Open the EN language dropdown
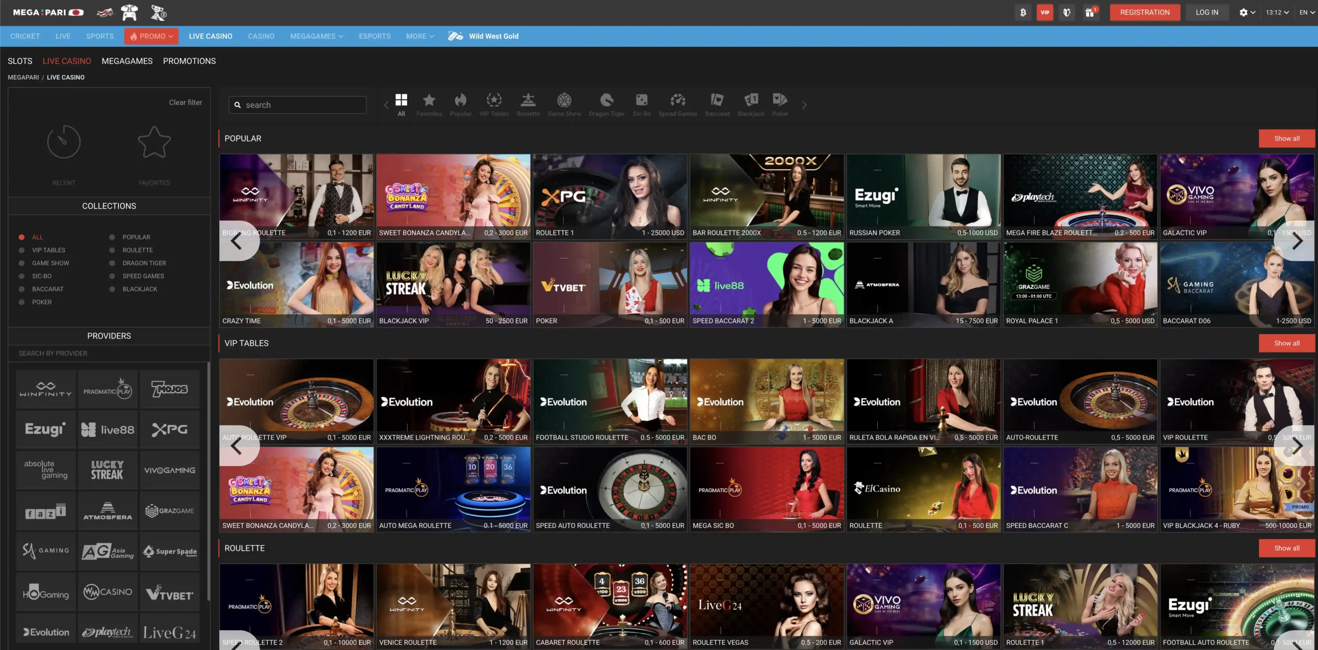The width and height of the screenshot is (1318, 650). point(1307,12)
